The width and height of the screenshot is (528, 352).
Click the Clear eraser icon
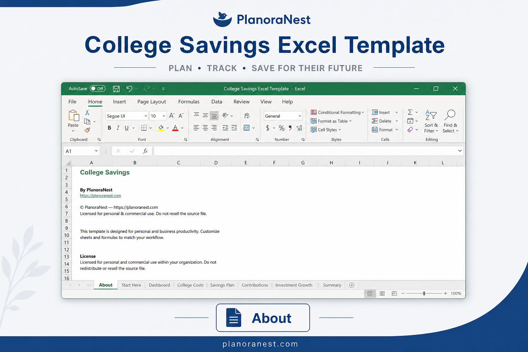click(x=410, y=130)
